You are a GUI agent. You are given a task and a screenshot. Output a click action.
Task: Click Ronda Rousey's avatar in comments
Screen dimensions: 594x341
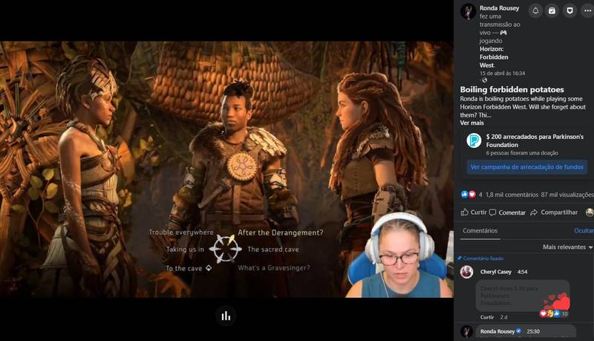point(467,331)
